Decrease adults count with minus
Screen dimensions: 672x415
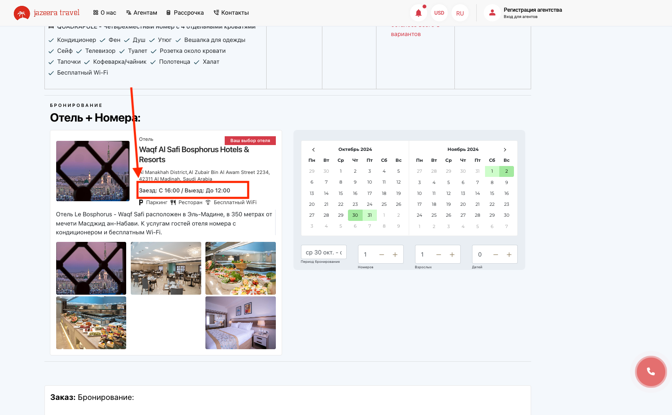coord(438,254)
